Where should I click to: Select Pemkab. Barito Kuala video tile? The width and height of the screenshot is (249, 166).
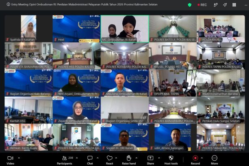coord(29,137)
